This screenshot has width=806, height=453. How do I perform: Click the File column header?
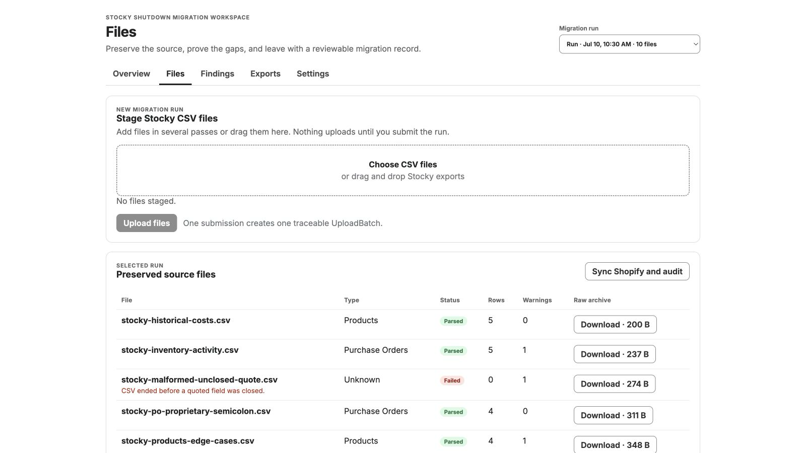click(127, 300)
